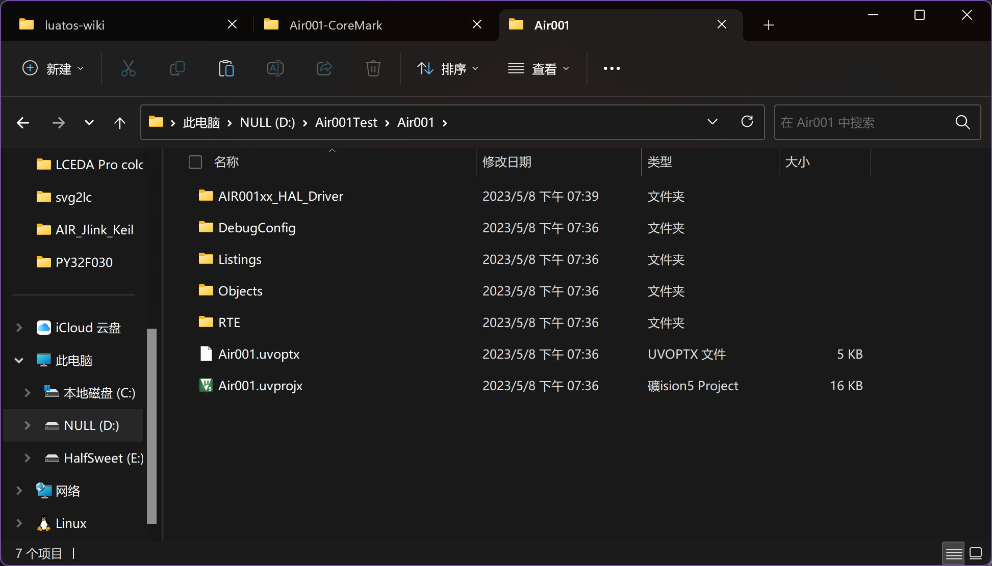
Task: Switch to details view in status bar
Action: (x=953, y=553)
